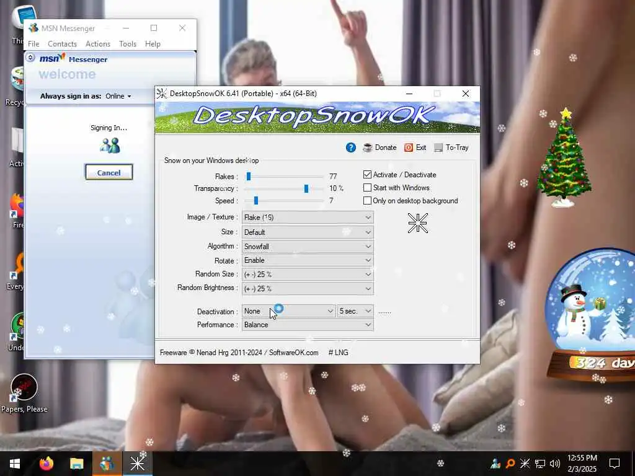Open the volume speaker tray icon
This screenshot has height=476, width=635.
[555, 464]
